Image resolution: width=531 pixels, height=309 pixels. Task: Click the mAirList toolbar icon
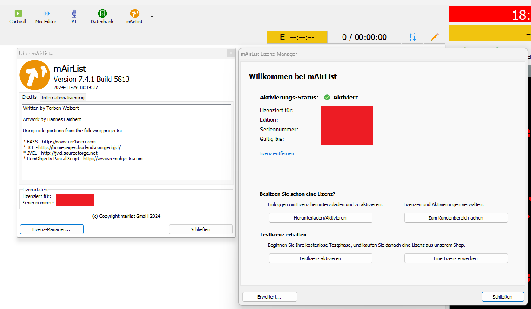pos(134,17)
